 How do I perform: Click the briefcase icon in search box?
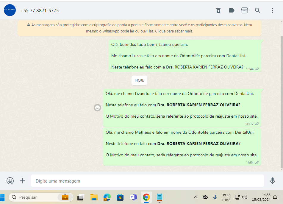point(65,197)
